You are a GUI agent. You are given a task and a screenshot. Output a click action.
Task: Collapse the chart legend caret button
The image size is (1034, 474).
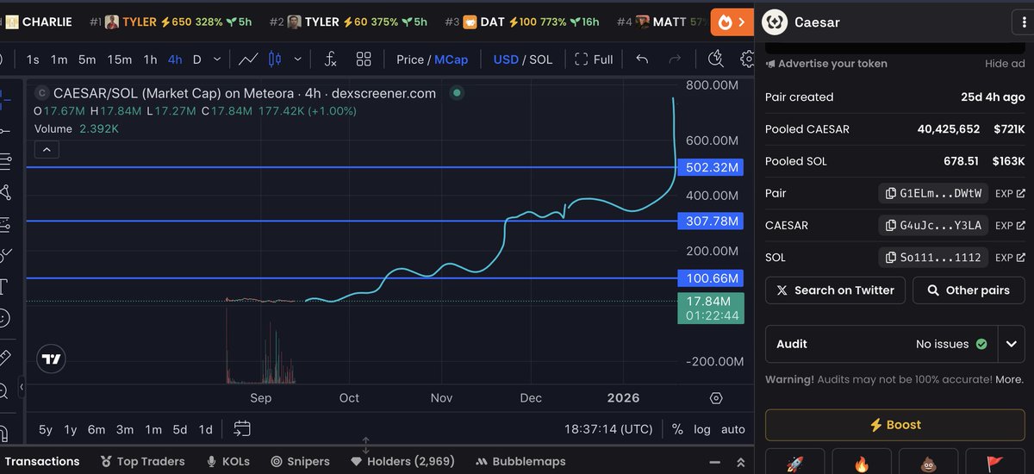click(x=47, y=150)
